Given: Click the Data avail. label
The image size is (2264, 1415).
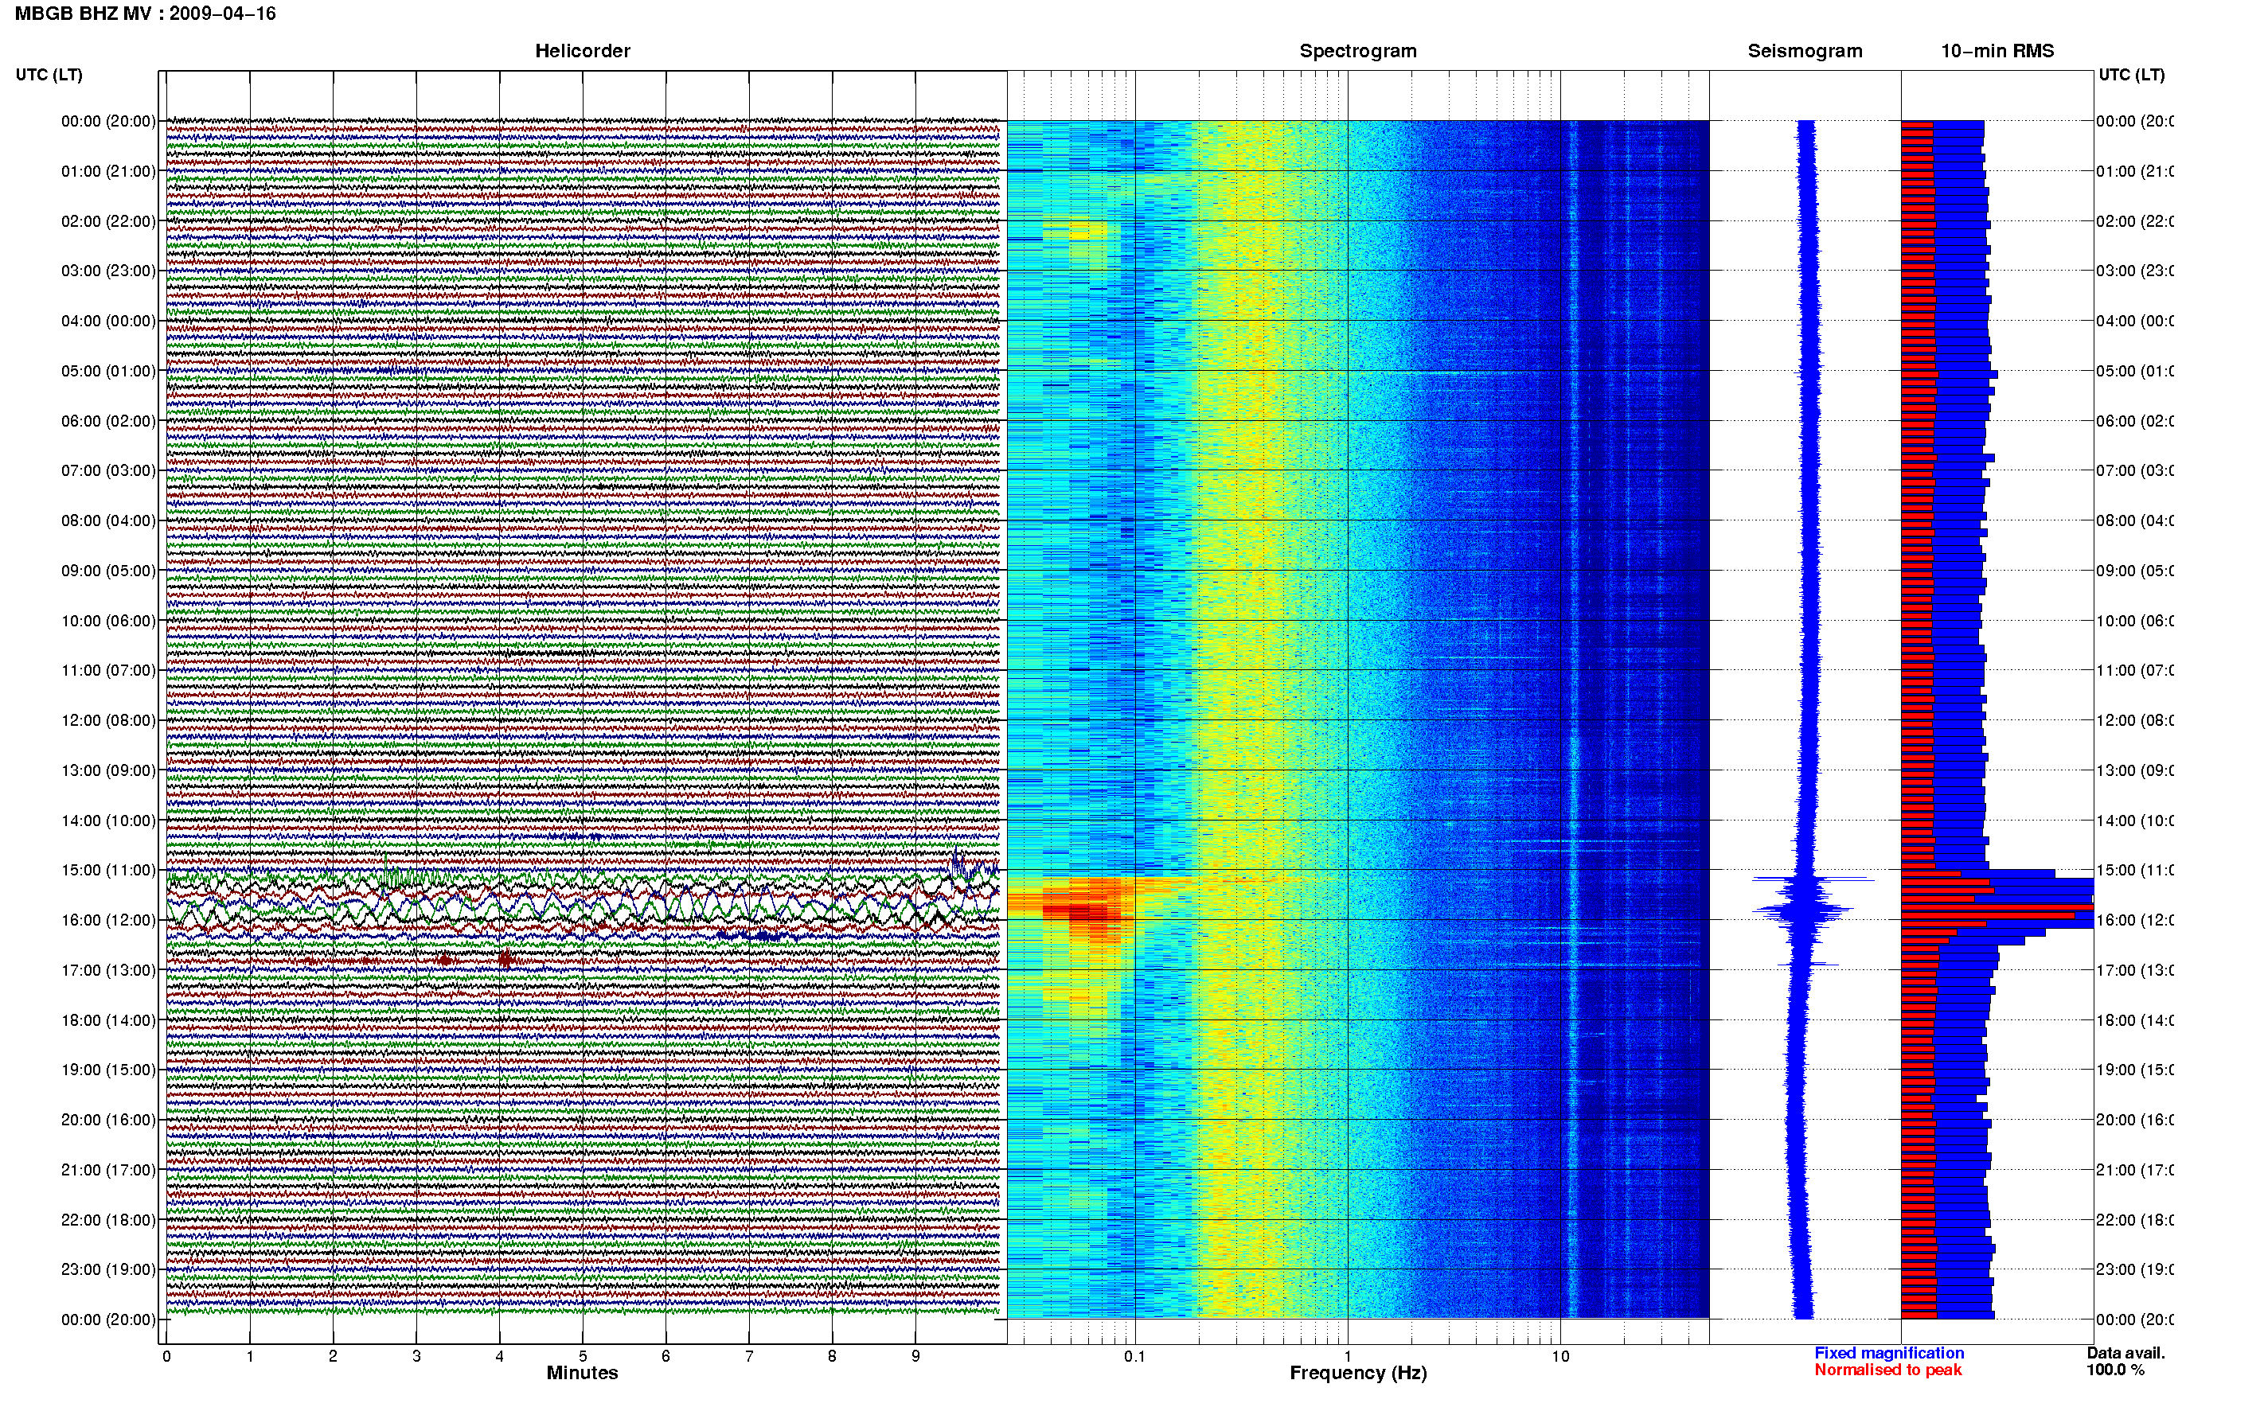Looking at the screenshot, I should coord(2125,1353).
